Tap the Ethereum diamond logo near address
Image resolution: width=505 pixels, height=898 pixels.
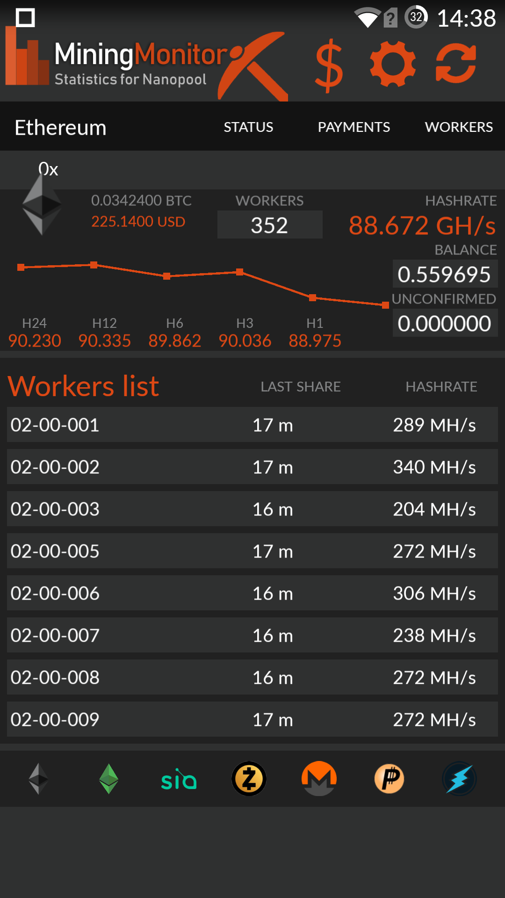pyautogui.click(x=42, y=205)
